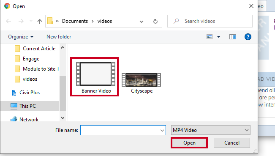Expand more view options arrow
Image resolution: width=275 pixels, height=156 pixels.
(218, 37)
